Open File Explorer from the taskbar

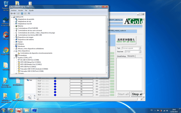(27, 111)
